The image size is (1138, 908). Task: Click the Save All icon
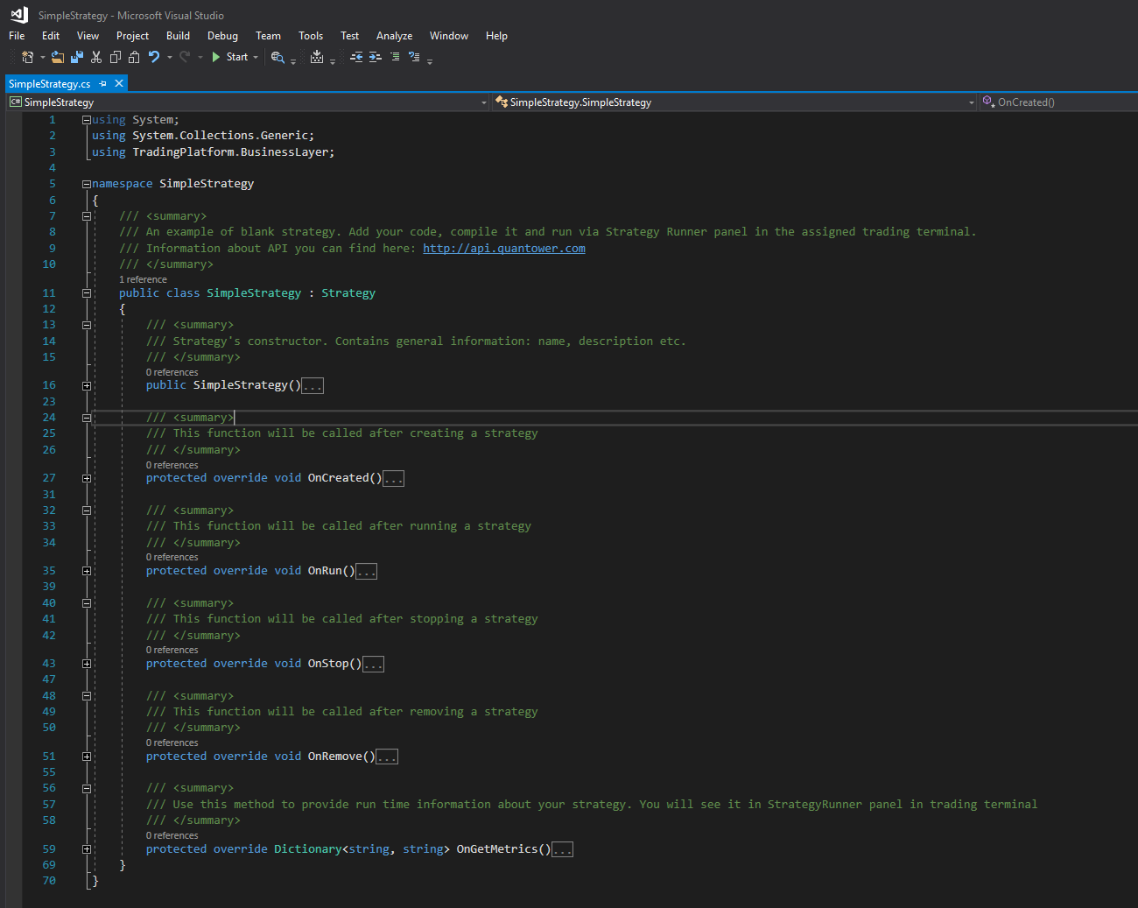(x=77, y=57)
